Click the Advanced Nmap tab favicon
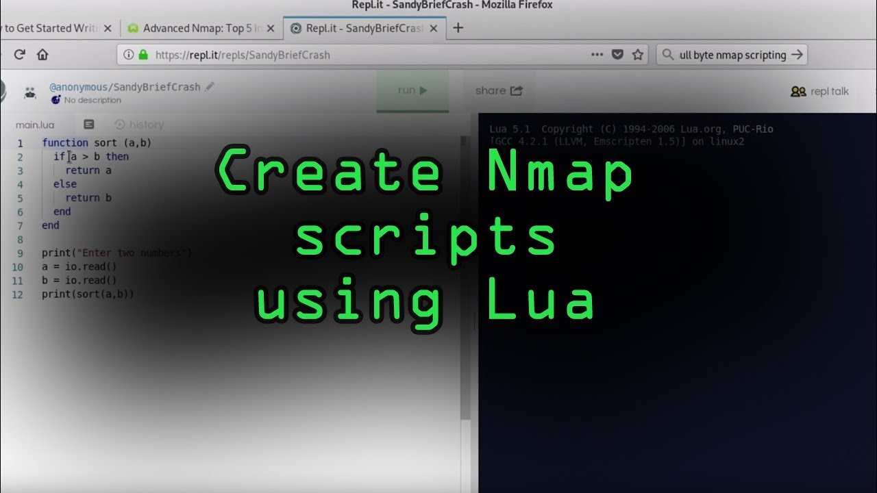This screenshot has width=877, height=493. [x=133, y=28]
